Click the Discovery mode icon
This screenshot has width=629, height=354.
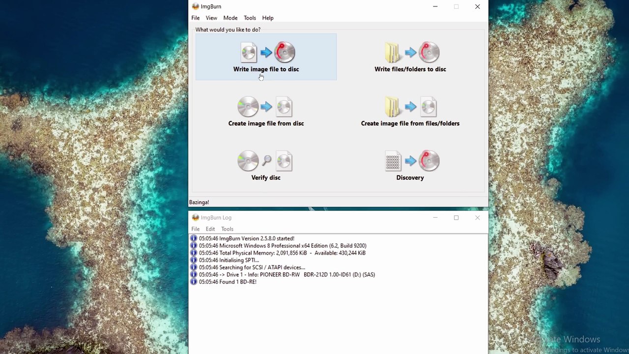(x=412, y=161)
